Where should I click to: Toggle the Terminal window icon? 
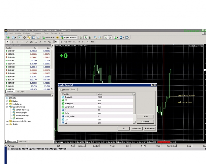(x=34, y=37)
